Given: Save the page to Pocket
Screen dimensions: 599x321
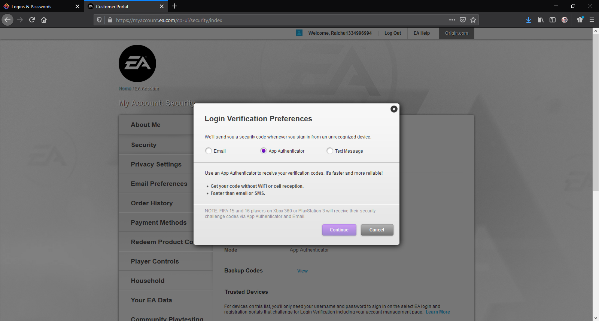Looking at the screenshot, I should click(x=463, y=20).
